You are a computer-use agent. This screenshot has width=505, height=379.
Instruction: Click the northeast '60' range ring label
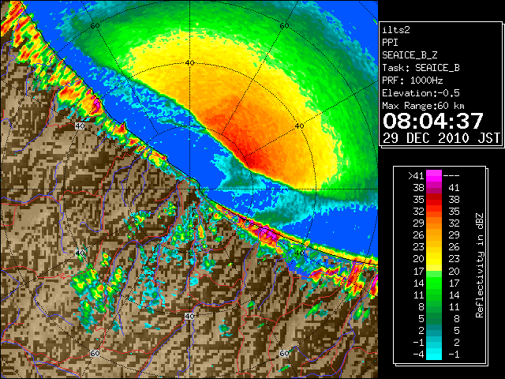(284, 26)
